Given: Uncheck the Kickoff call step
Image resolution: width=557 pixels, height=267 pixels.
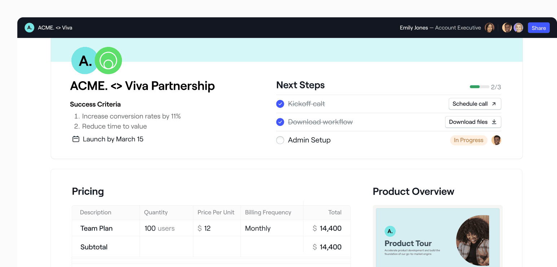Looking at the screenshot, I should coord(280,104).
